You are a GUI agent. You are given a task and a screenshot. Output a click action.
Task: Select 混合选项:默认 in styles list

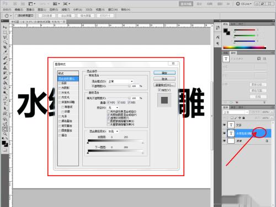point(68,79)
